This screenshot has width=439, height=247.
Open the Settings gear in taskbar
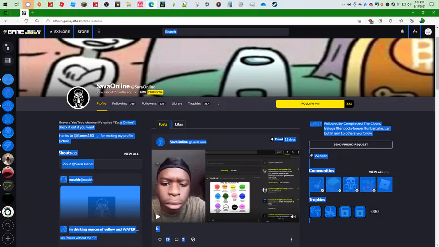tap(207, 4)
